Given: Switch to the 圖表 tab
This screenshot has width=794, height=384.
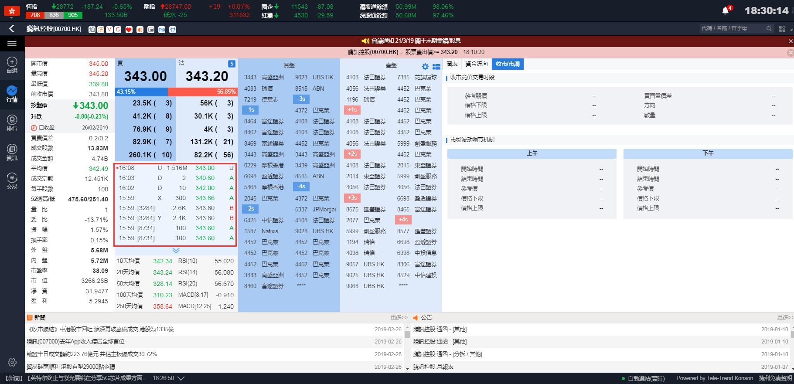Looking at the screenshot, I should [452, 64].
